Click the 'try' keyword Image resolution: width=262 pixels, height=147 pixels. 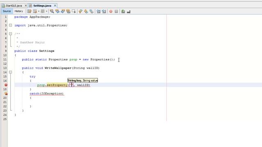click(x=32, y=76)
